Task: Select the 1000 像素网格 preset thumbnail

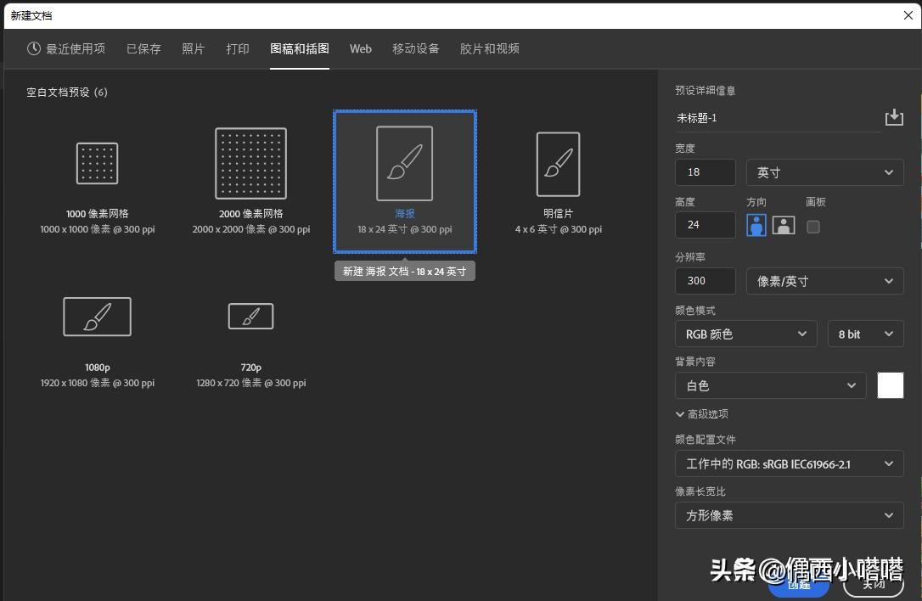Action: [97, 163]
